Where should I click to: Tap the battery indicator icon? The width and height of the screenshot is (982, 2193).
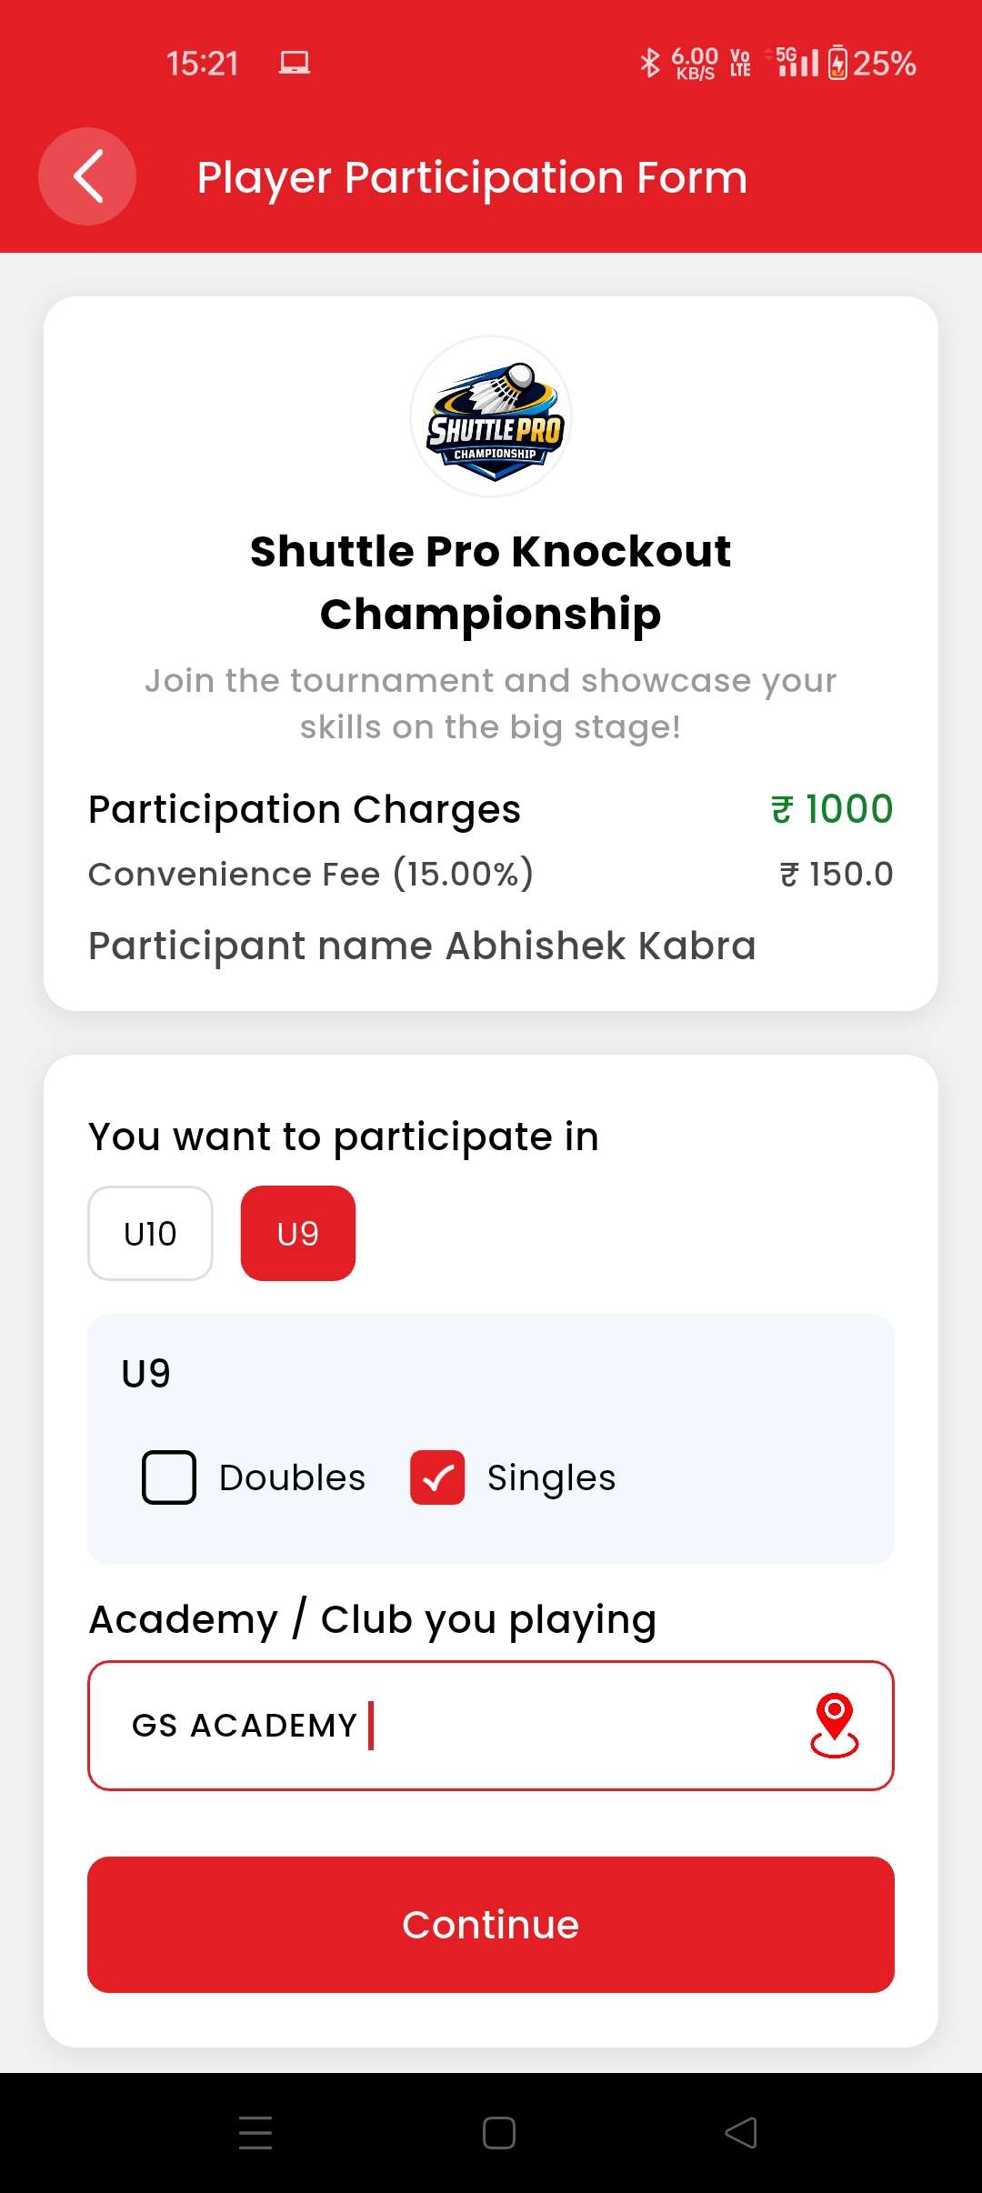pyautogui.click(x=837, y=63)
